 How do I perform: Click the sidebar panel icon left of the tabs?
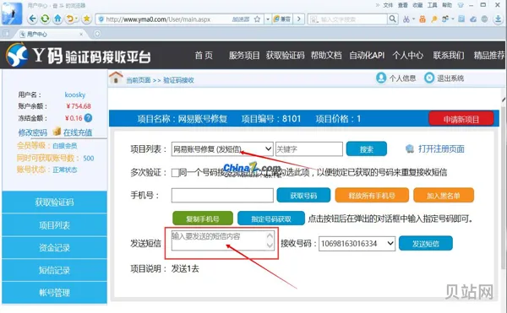tap(6, 34)
